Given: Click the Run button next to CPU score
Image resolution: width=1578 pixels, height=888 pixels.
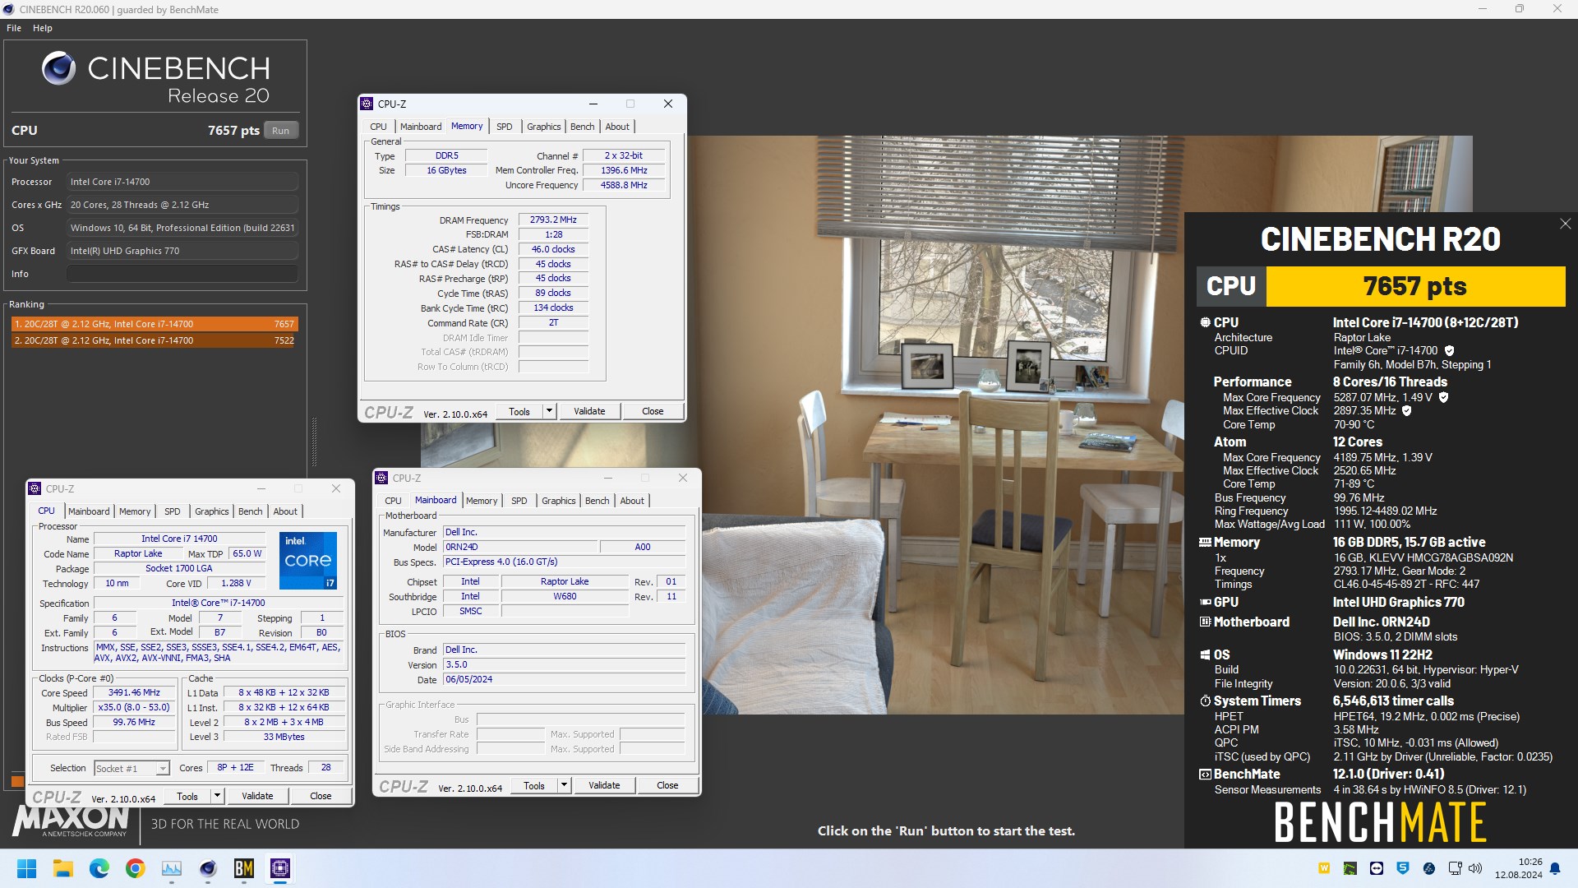Looking at the screenshot, I should click(x=280, y=131).
